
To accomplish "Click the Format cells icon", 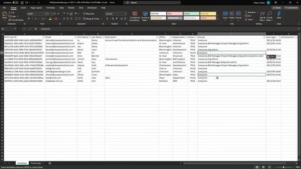I will tap(238, 14).
